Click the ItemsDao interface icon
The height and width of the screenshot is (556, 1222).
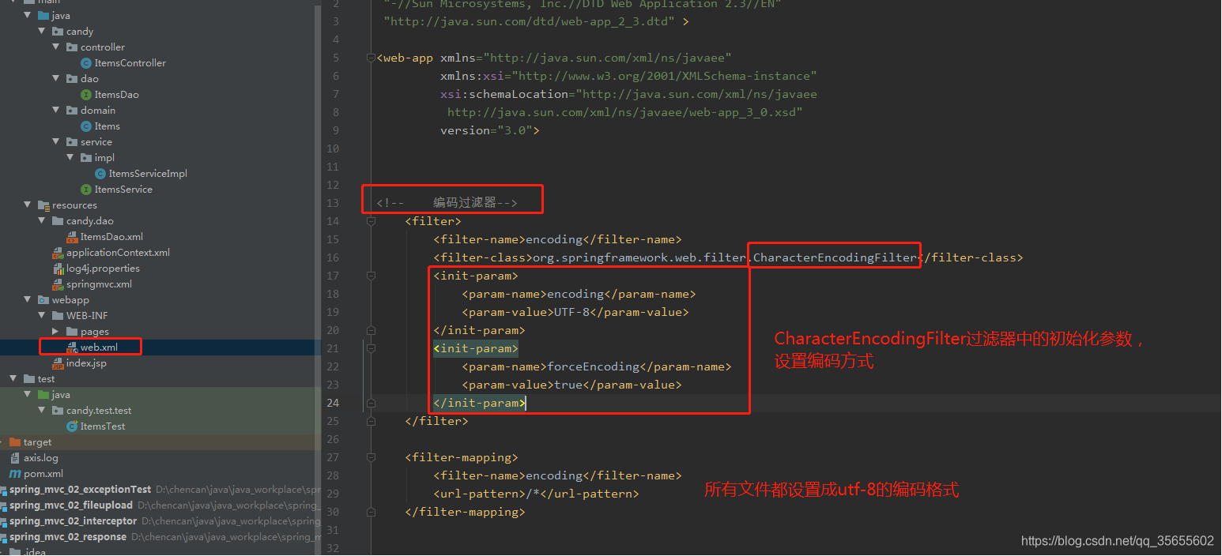pos(86,95)
